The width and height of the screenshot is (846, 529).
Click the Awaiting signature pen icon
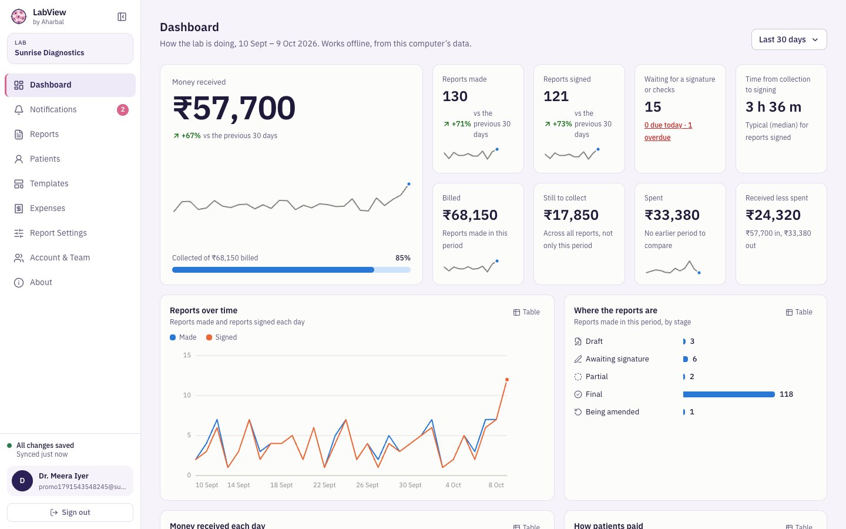click(578, 359)
